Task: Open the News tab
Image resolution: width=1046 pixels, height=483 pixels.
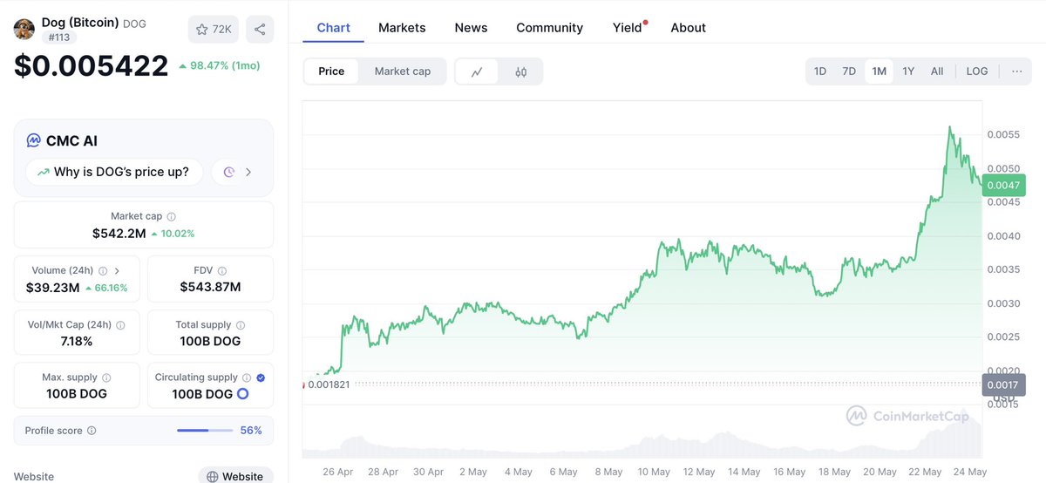Action: click(x=471, y=28)
